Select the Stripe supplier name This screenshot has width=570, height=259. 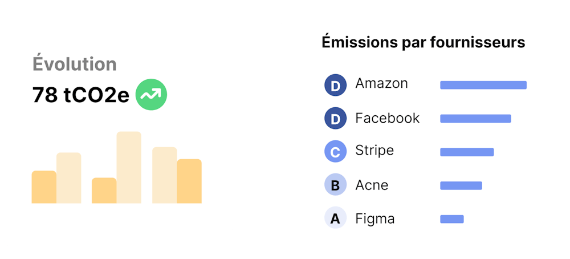pyautogui.click(x=375, y=151)
